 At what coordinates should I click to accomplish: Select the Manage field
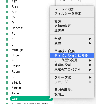click(17, 50)
